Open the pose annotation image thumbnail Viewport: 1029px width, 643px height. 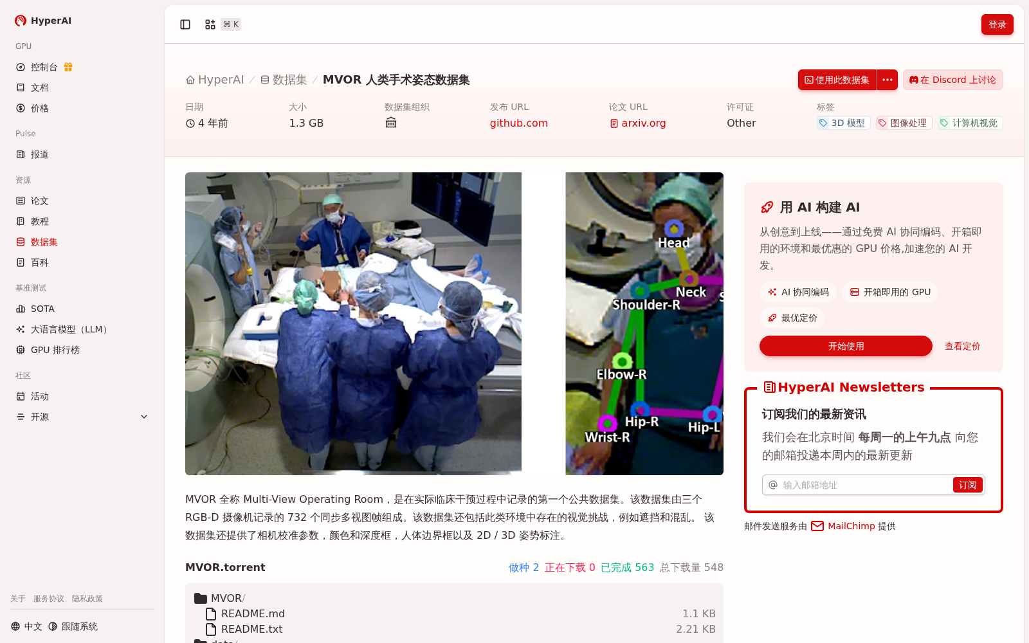coord(644,323)
